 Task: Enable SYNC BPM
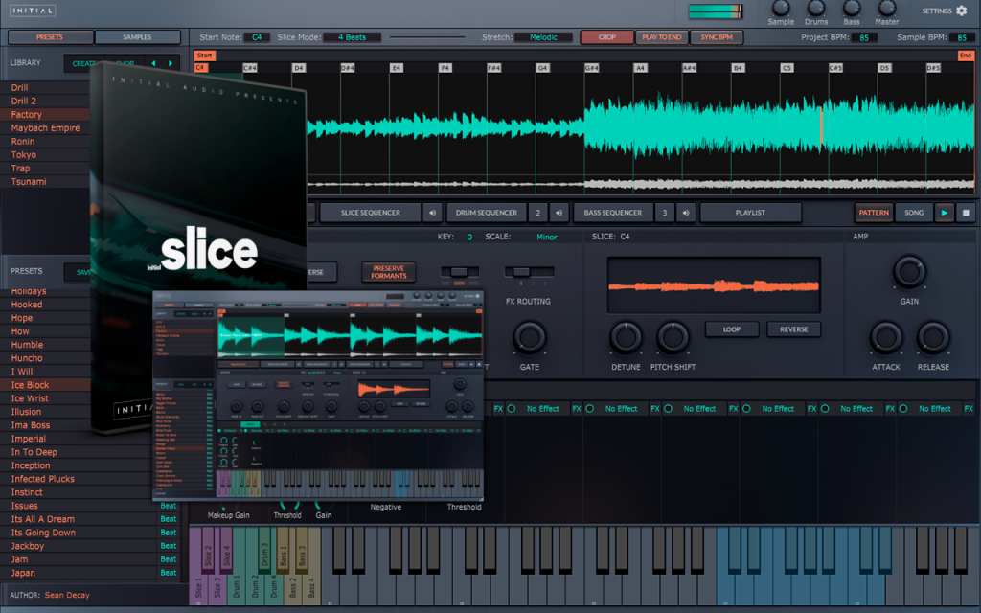717,37
